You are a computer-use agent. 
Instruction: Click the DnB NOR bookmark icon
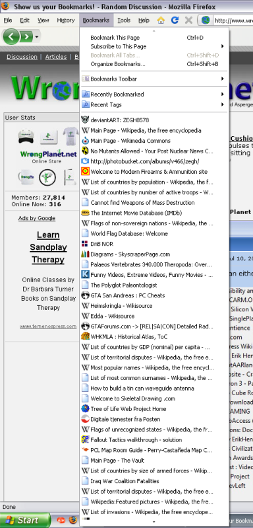coord(85,244)
